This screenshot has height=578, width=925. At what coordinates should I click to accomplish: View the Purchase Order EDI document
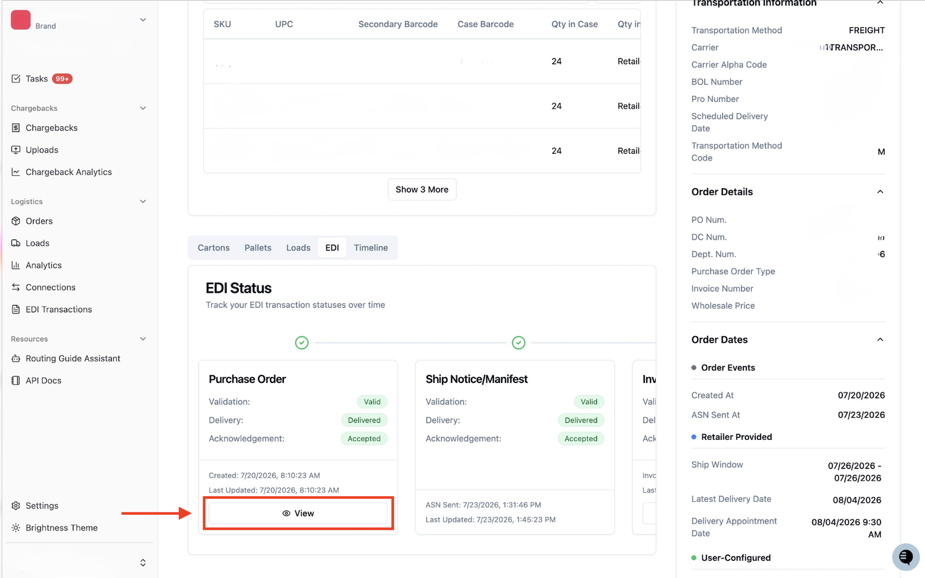click(x=298, y=513)
